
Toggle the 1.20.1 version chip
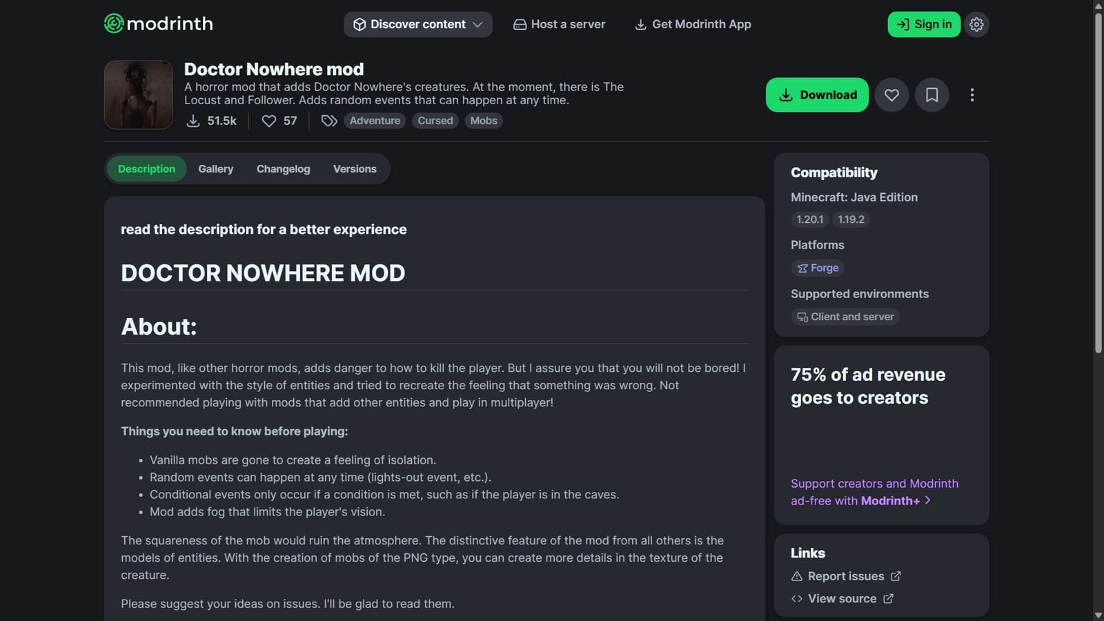click(809, 219)
